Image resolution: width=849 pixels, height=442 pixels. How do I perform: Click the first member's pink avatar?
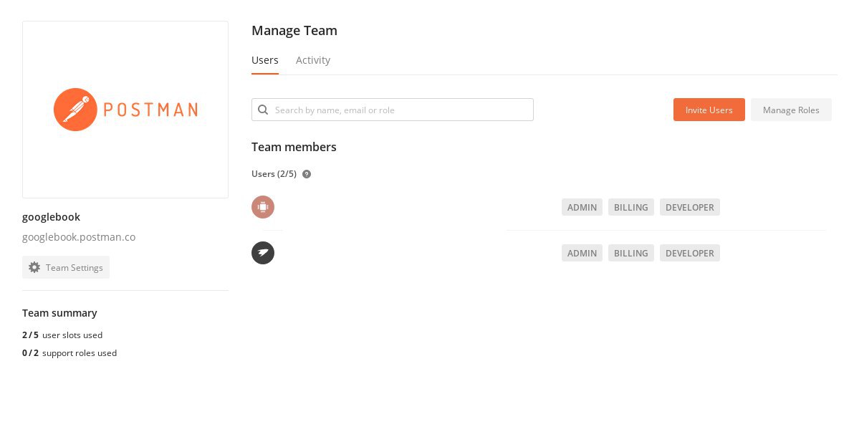tap(263, 207)
